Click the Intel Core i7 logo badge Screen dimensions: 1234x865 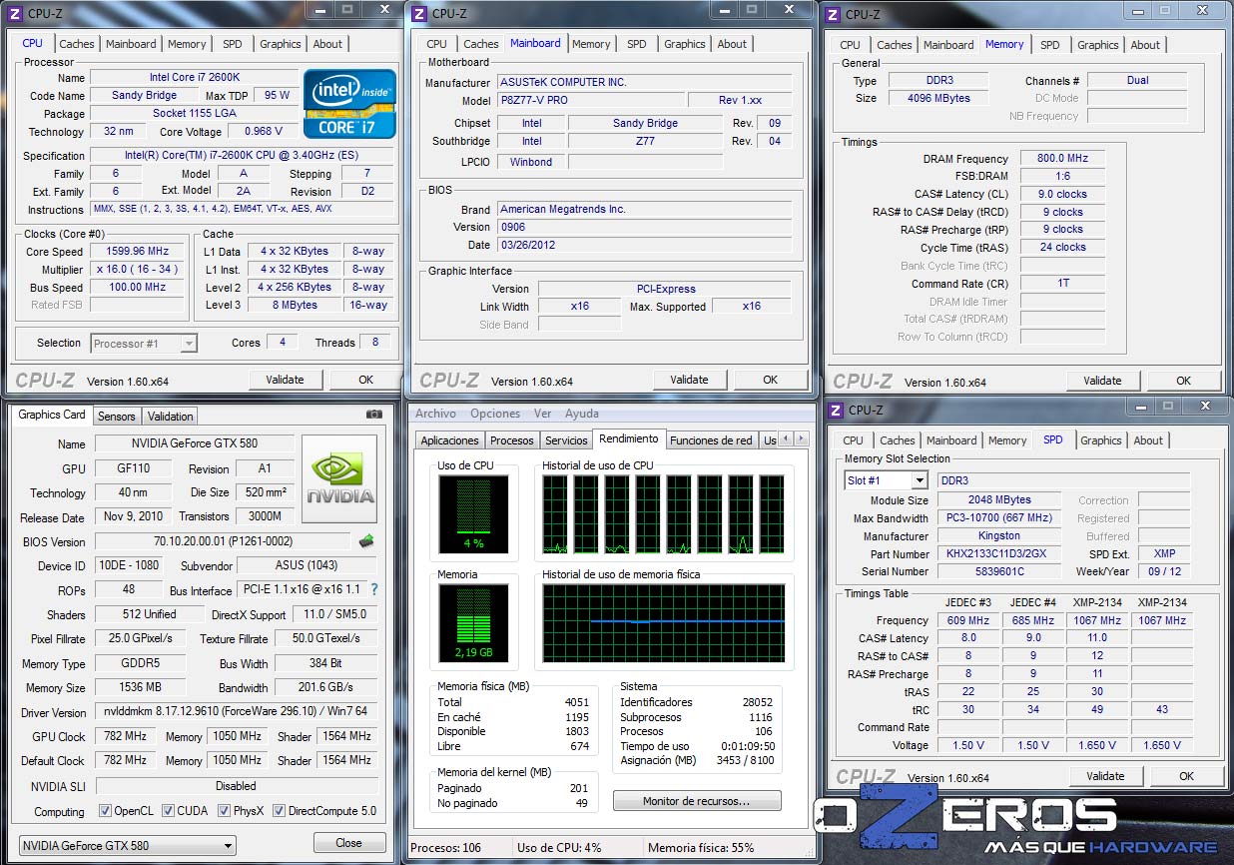pyautogui.click(x=349, y=103)
